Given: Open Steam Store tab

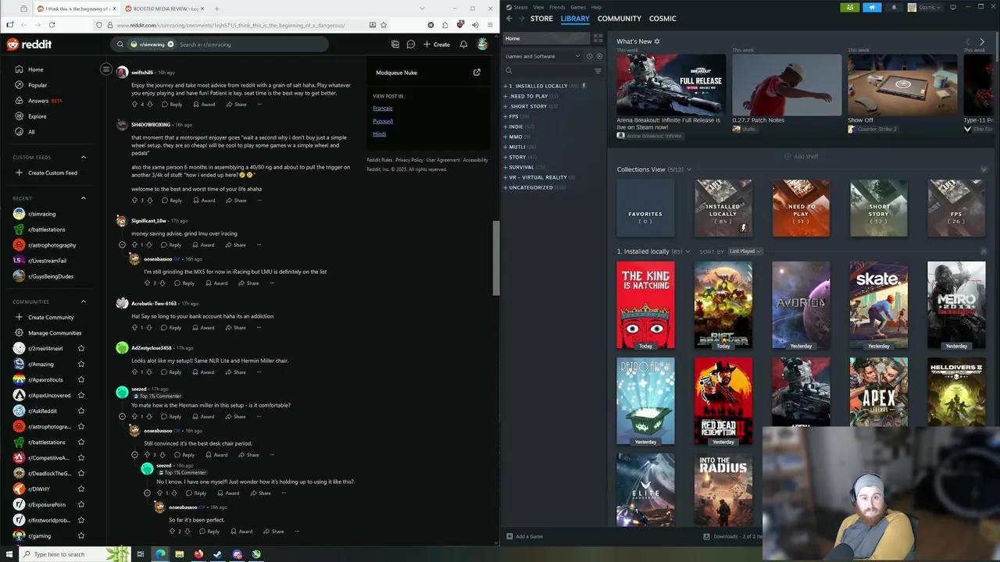Looking at the screenshot, I should click(541, 19).
